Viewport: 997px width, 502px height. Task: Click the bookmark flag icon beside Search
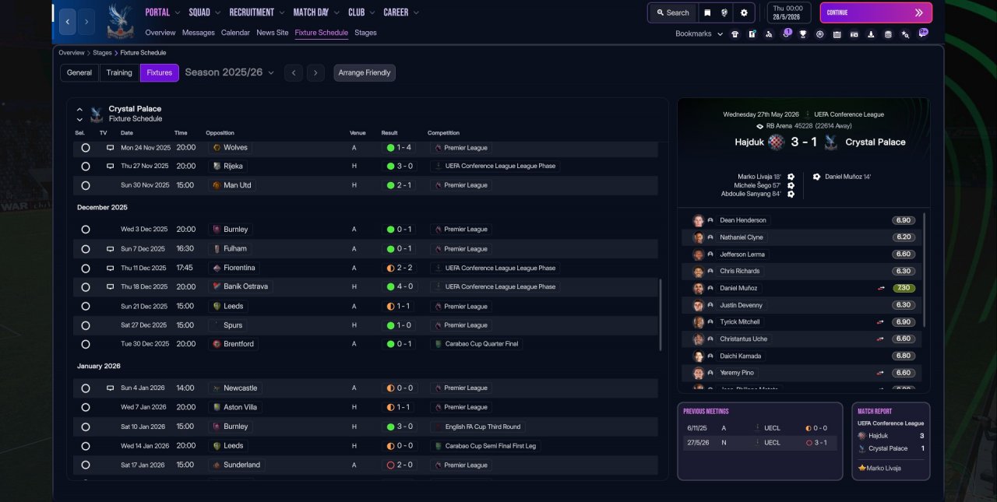click(x=706, y=12)
